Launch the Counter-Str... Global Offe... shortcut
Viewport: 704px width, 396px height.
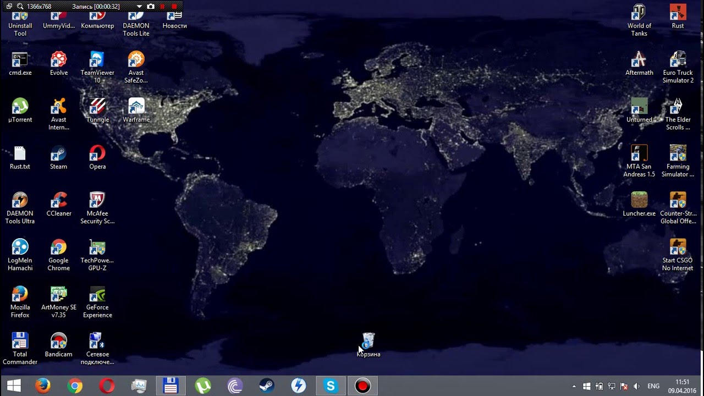678,208
